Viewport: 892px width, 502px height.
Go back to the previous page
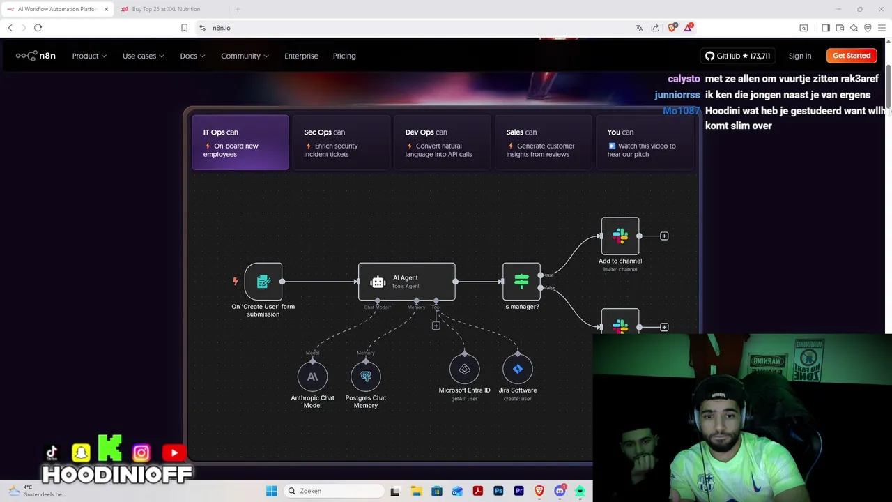[x=10, y=28]
